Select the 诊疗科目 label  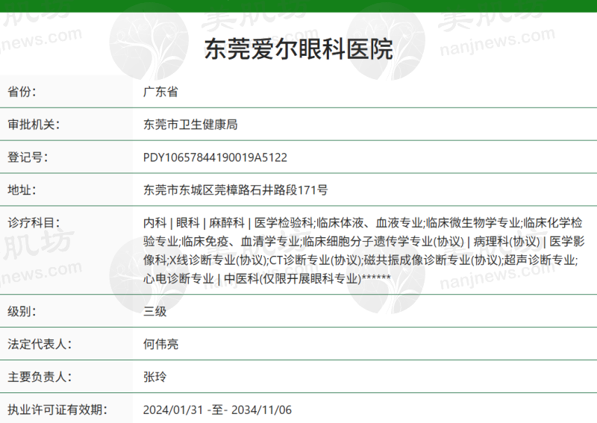34,223
